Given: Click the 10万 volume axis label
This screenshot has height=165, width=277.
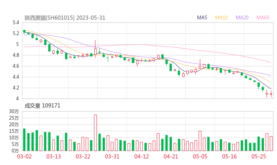Looking at the screenshot, I should pyautogui.click(x=14, y=138).
